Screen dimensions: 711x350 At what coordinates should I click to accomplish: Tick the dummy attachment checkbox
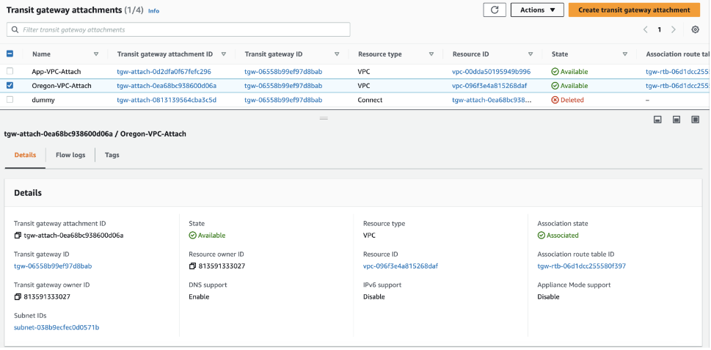10,100
